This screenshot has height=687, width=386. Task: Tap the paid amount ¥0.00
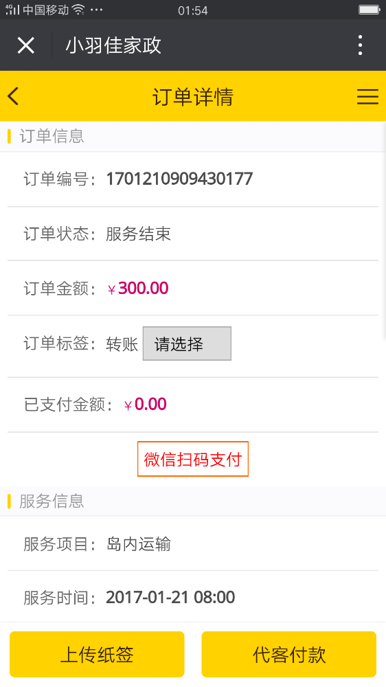coord(146,404)
